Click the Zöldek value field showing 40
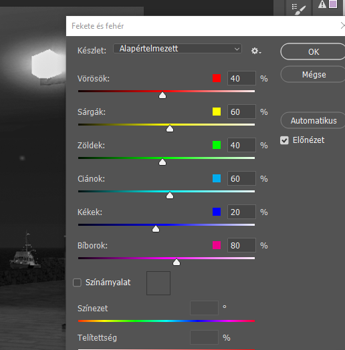 coord(241,145)
